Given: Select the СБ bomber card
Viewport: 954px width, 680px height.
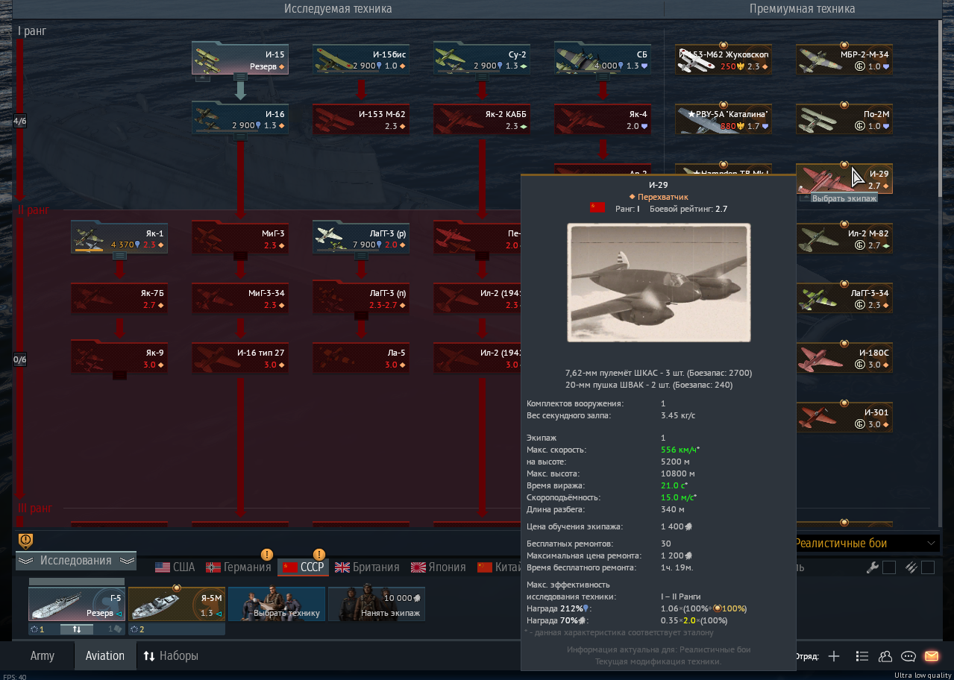Looking at the screenshot, I should 603,60.
